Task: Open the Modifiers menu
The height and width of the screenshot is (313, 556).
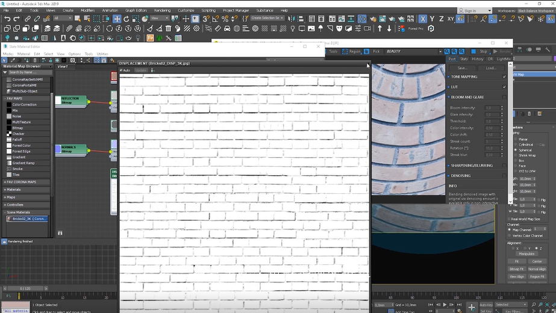Action: click(x=87, y=11)
